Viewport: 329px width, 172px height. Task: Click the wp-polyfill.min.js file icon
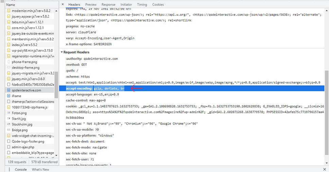point(8,50)
